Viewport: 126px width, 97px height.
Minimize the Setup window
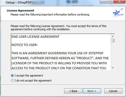coord(103,2)
